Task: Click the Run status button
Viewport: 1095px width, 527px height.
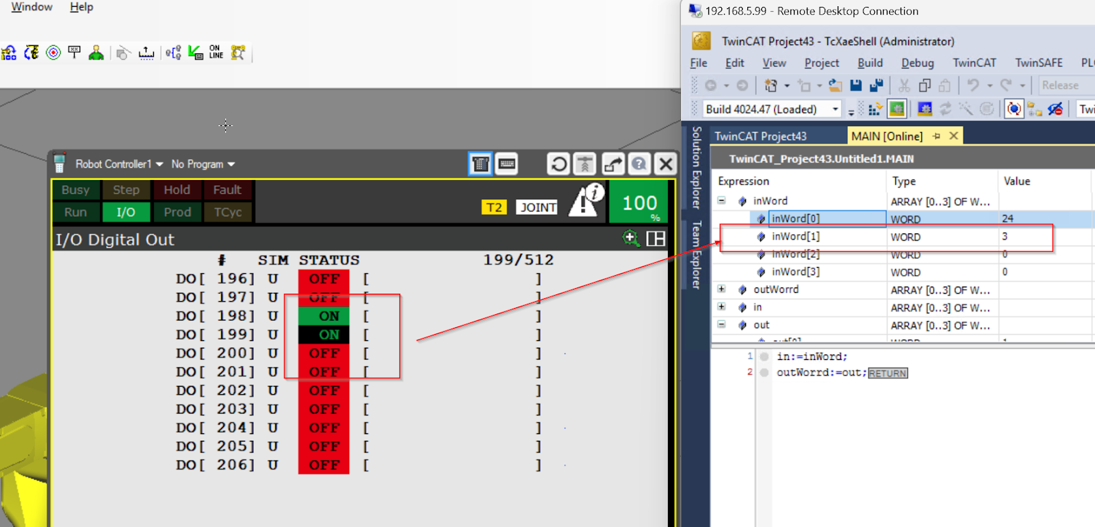Action: pos(75,212)
